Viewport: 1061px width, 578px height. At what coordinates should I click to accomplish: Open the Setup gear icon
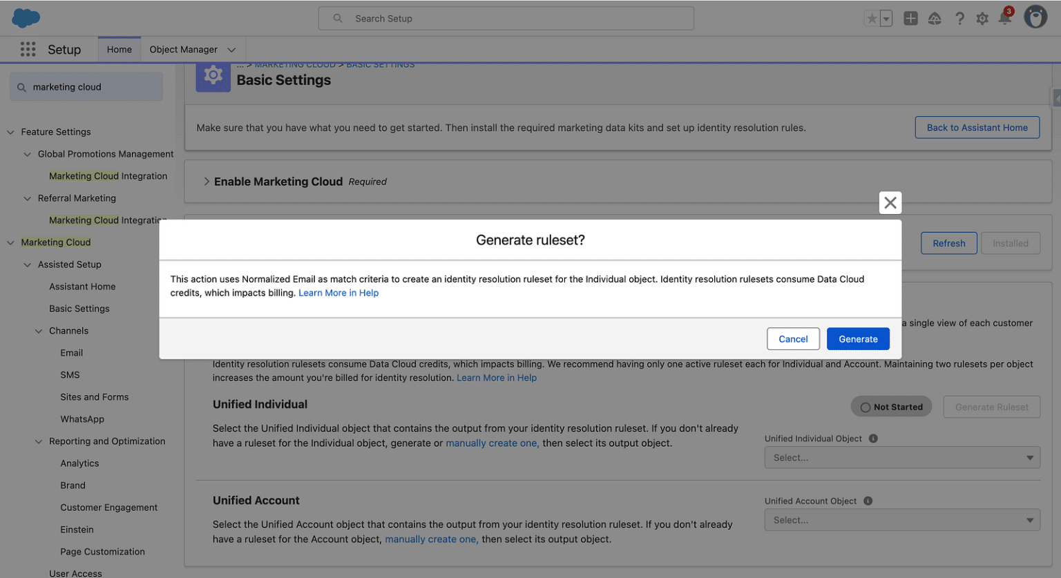click(x=982, y=19)
